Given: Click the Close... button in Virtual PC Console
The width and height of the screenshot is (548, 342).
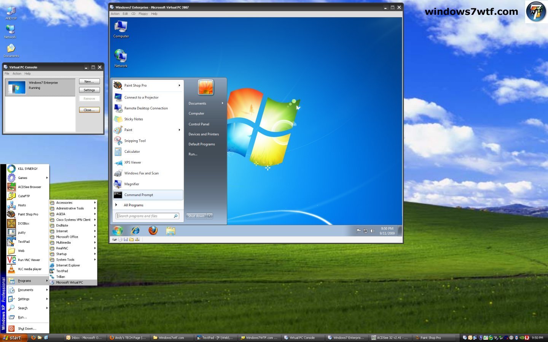Looking at the screenshot, I should (89, 110).
